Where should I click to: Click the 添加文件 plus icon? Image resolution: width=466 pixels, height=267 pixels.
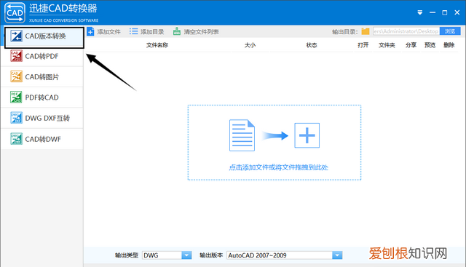coord(90,31)
